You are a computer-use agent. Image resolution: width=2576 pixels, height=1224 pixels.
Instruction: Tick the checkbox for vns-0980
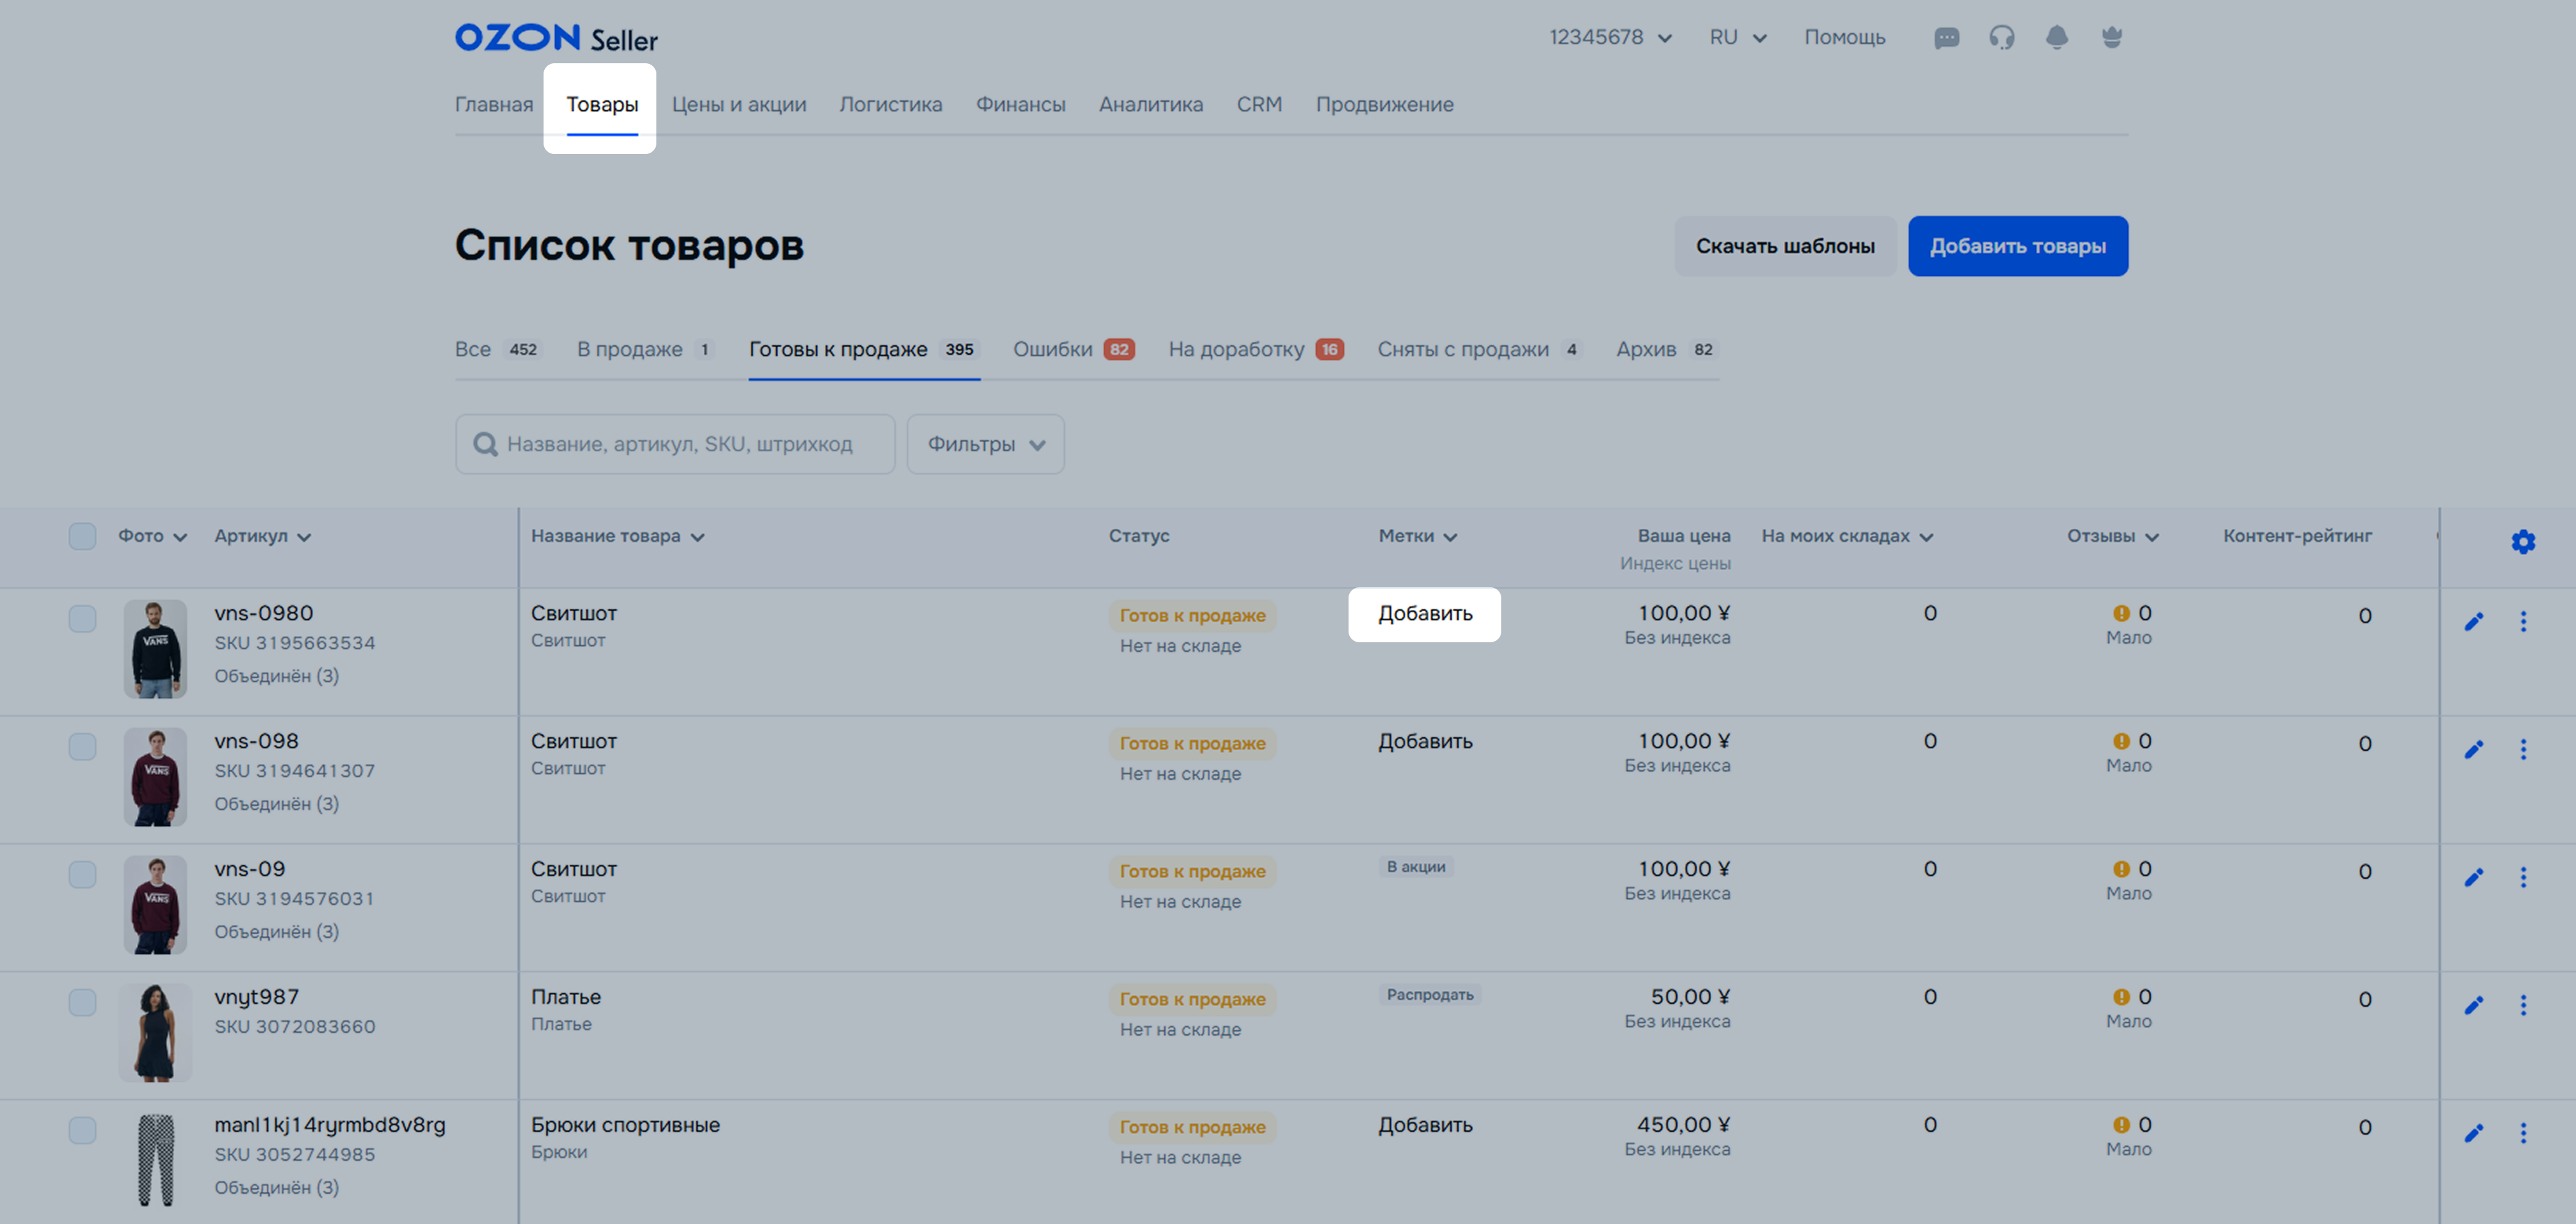coord(82,618)
